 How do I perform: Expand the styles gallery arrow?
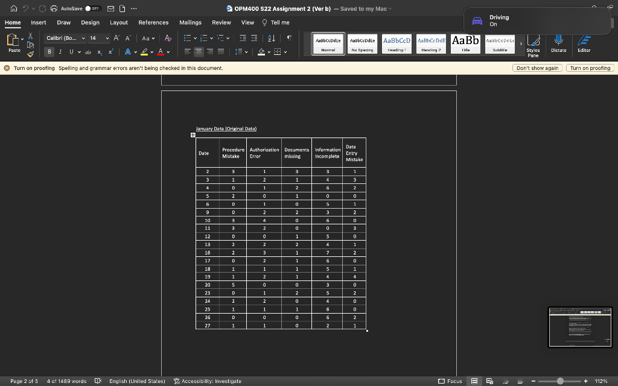coord(521,43)
